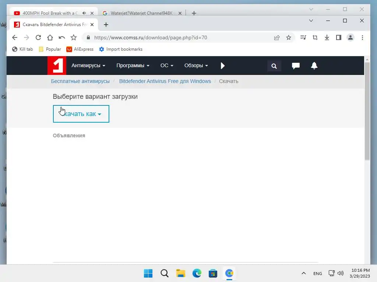Open the comments speech bubble icon
Screen dimensions: 377x282
[x=296, y=66]
